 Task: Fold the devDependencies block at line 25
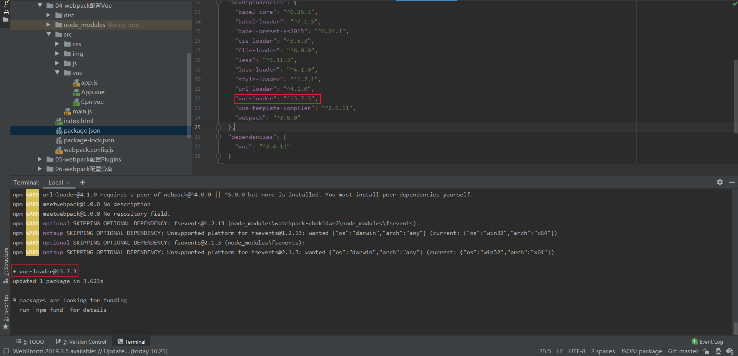(218, 127)
